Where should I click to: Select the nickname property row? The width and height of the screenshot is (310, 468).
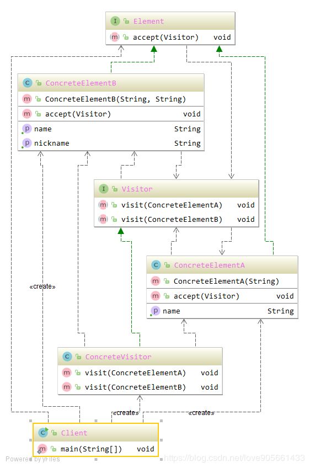click(x=111, y=143)
